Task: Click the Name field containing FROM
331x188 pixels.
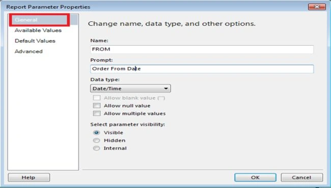Action: (202, 49)
